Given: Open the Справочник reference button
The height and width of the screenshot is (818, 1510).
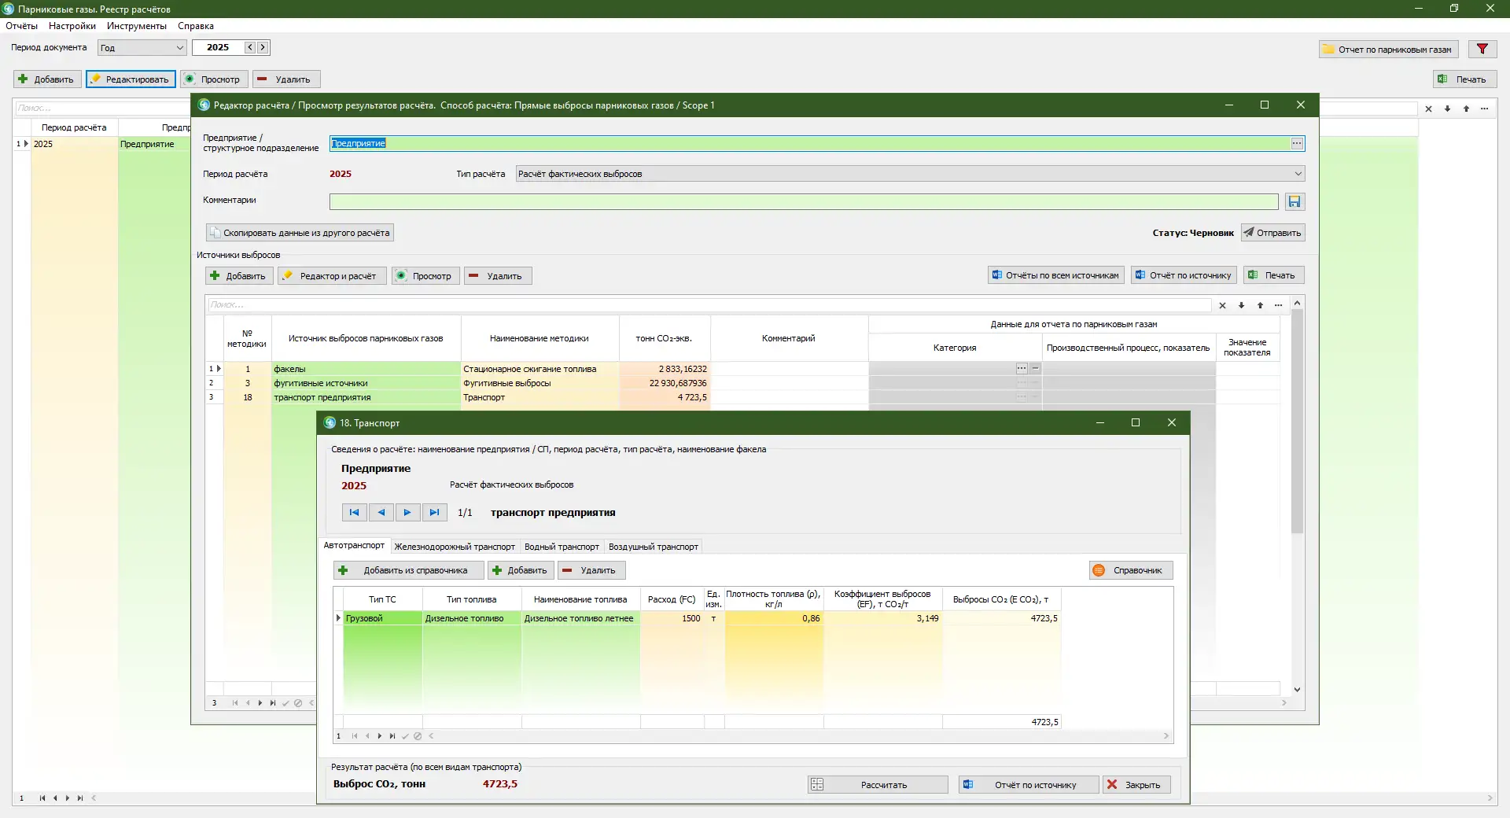Looking at the screenshot, I should point(1131,570).
